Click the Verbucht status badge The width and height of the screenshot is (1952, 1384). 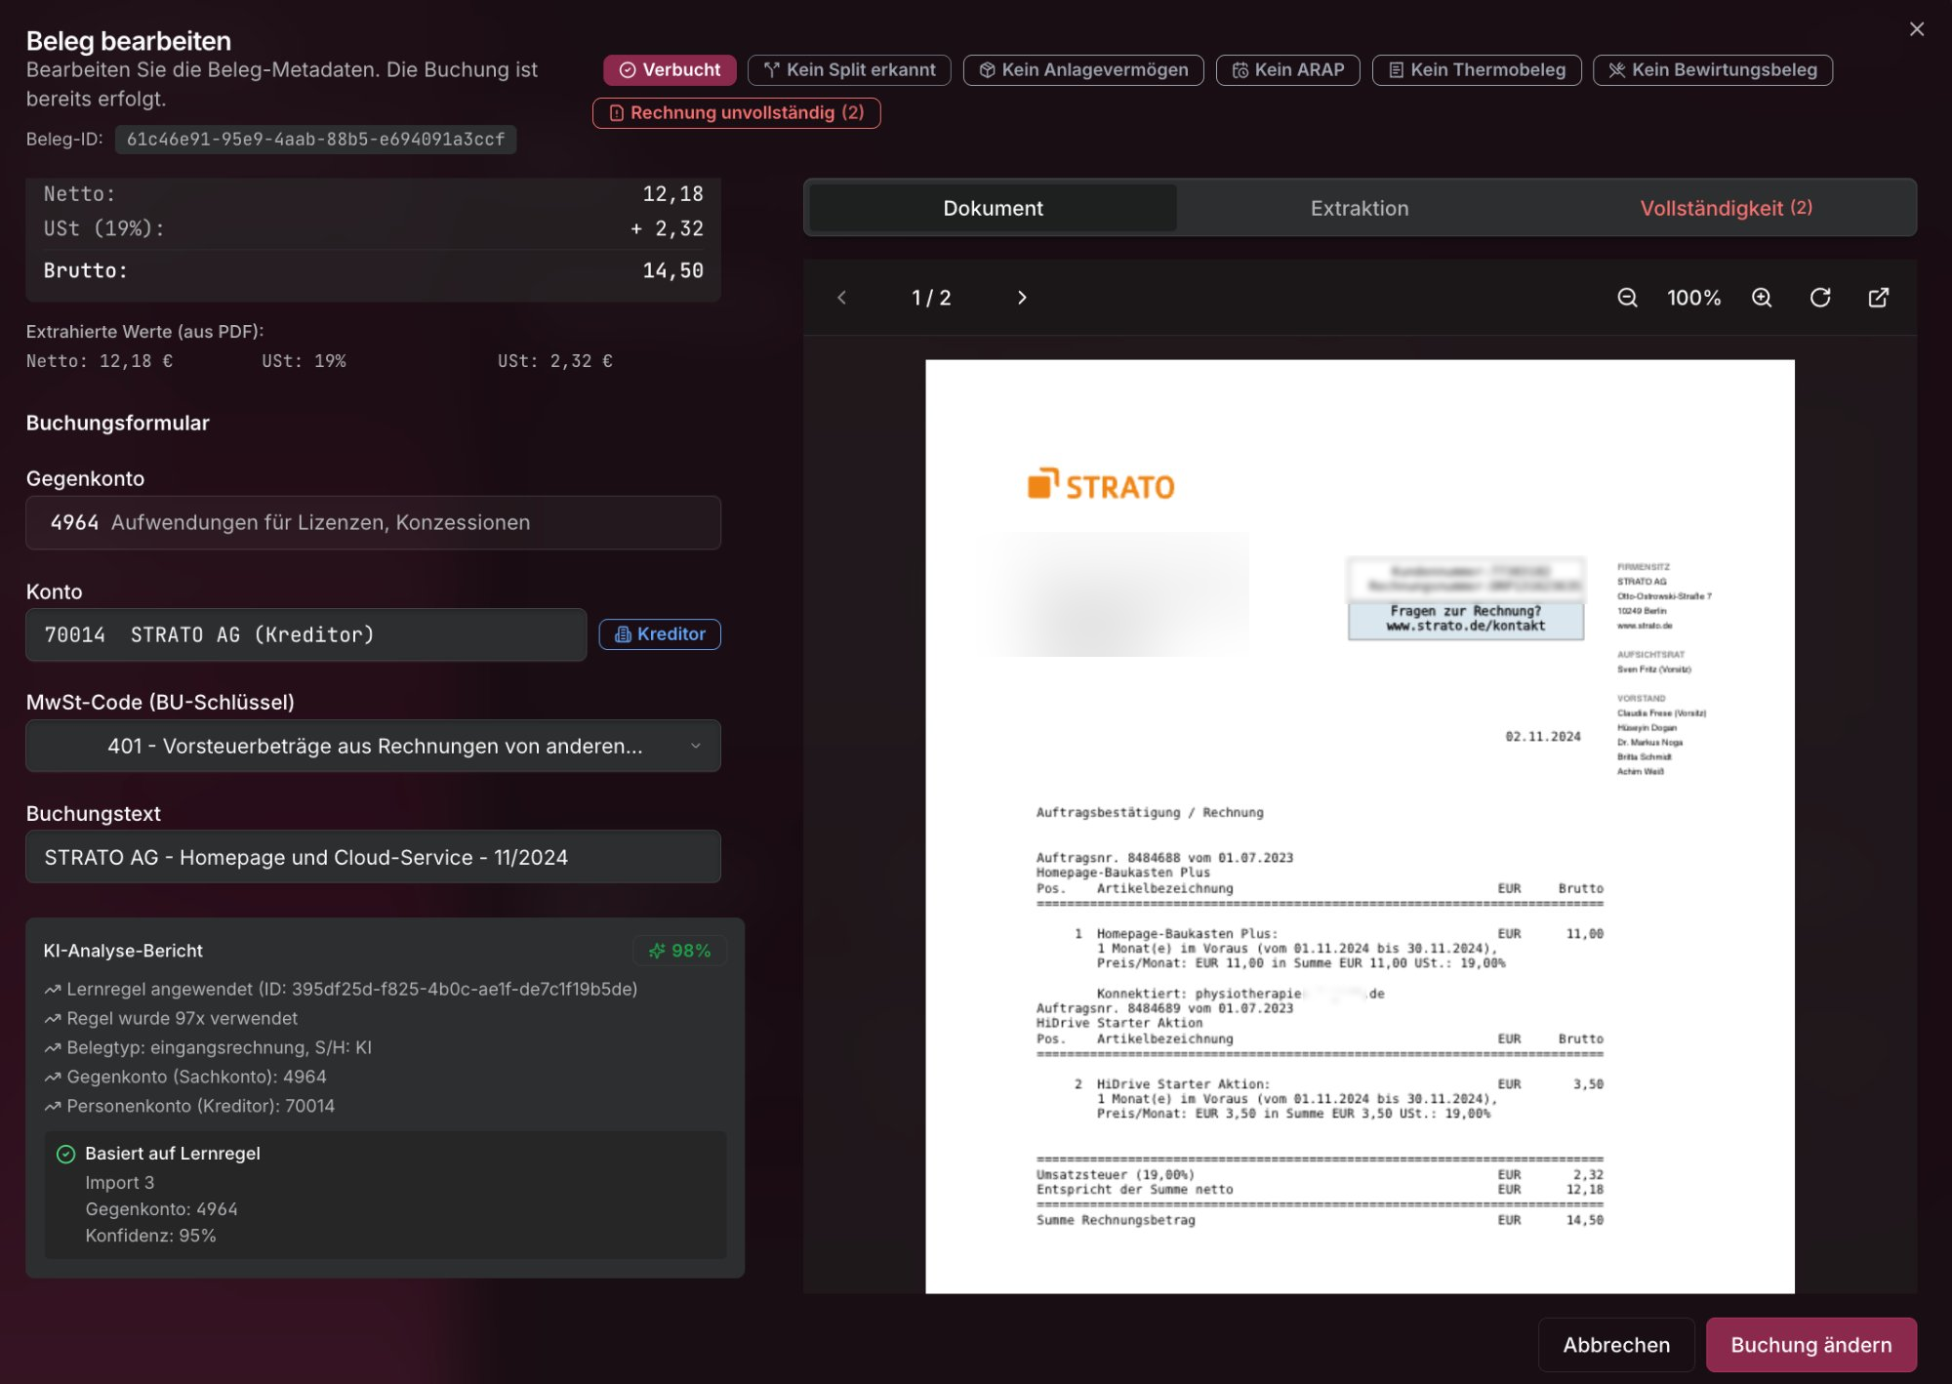coord(670,70)
